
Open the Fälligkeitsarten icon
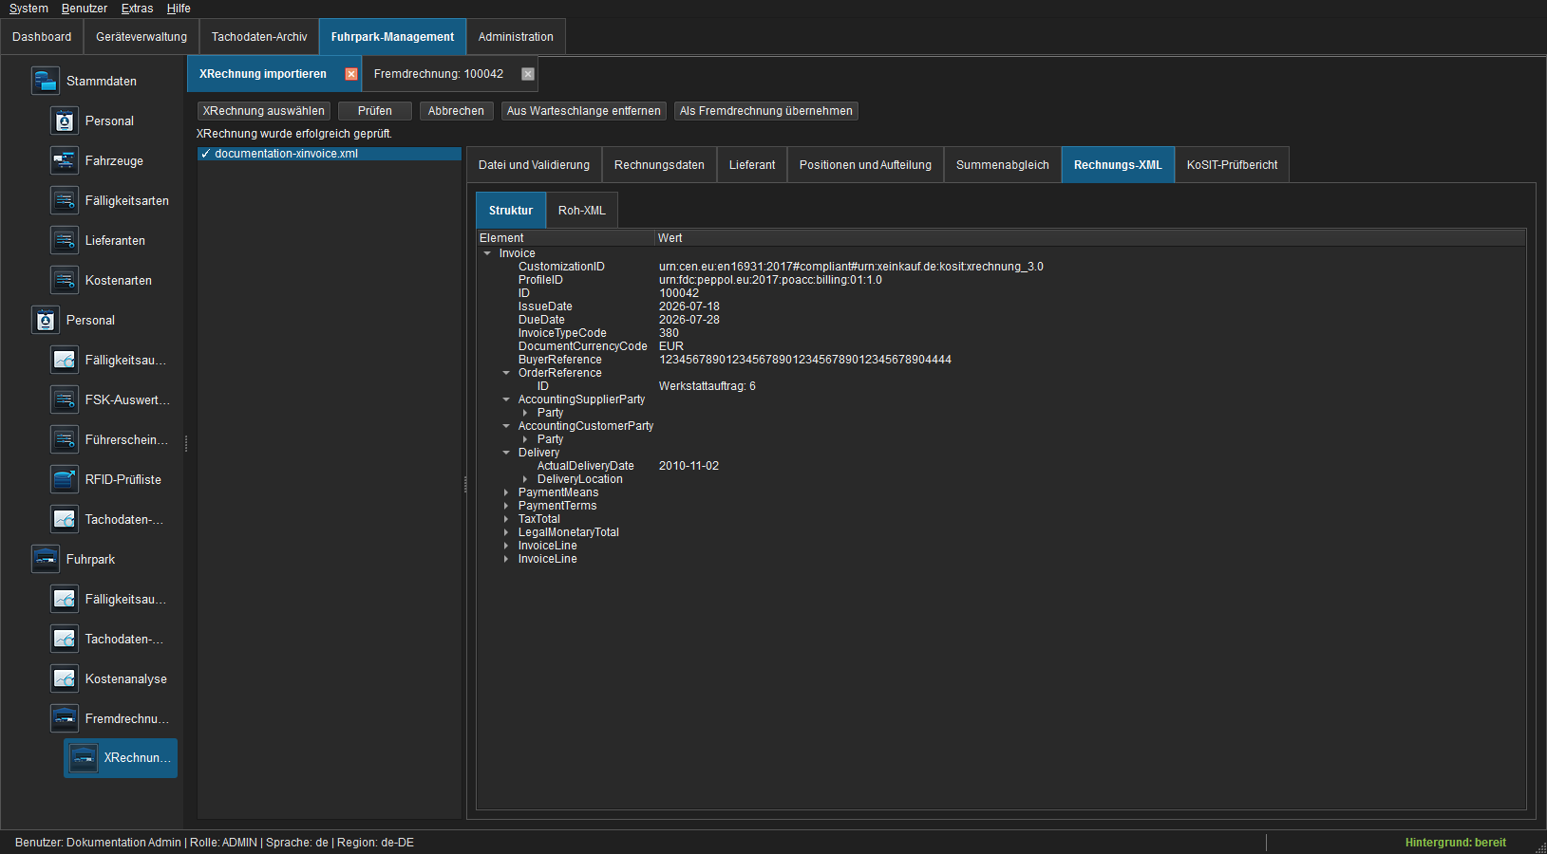tap(65, 200)
